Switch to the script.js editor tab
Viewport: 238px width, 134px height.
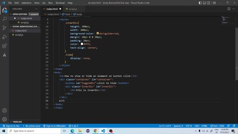tap(73, 9)
